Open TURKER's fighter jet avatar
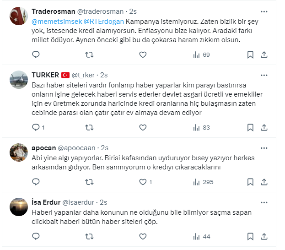The width and height of the screenshot is (285, 250). (x=19, y=80)
